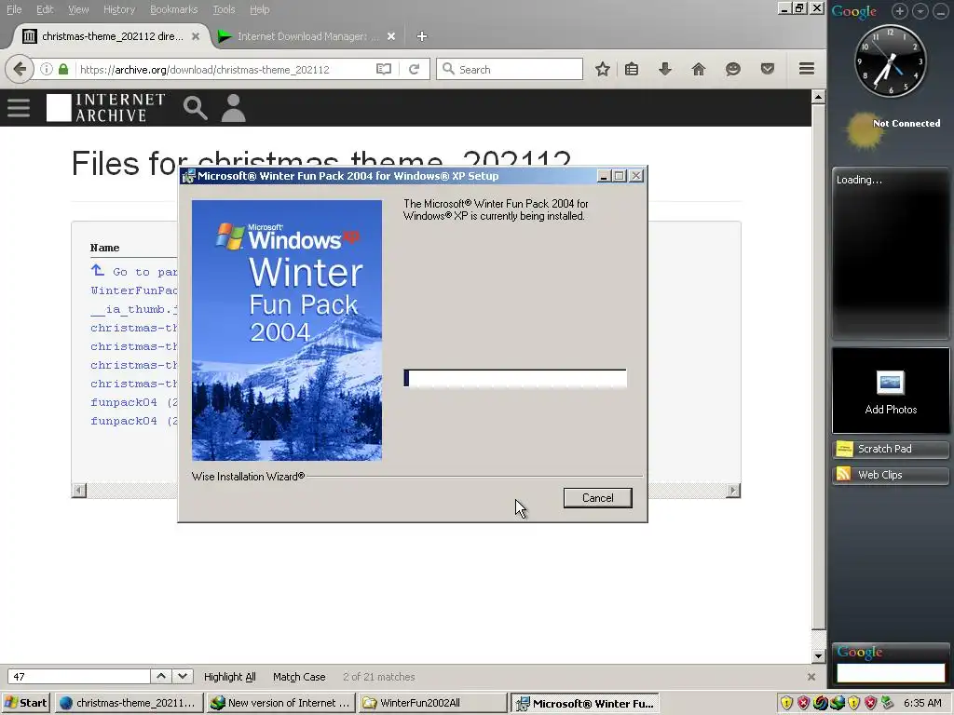Open the Google sidebar dropdown arrow menu
This screenshot has height=715, width=954.
click(920, 11)
